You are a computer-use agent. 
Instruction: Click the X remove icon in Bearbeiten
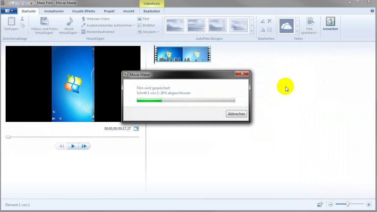(x=269, y=21)
